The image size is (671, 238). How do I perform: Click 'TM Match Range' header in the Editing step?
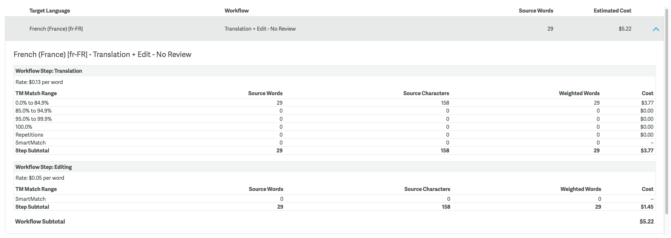pos(36,189)
